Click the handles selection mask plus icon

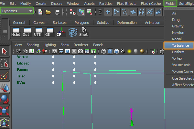click(108, 12)
